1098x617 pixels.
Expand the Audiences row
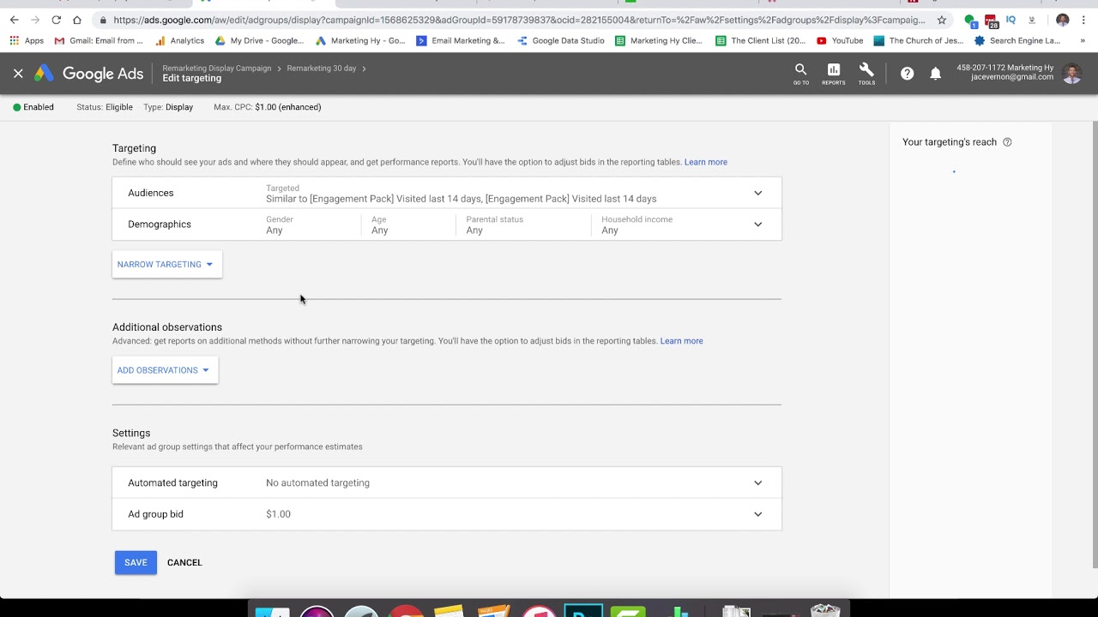(757, 193)
